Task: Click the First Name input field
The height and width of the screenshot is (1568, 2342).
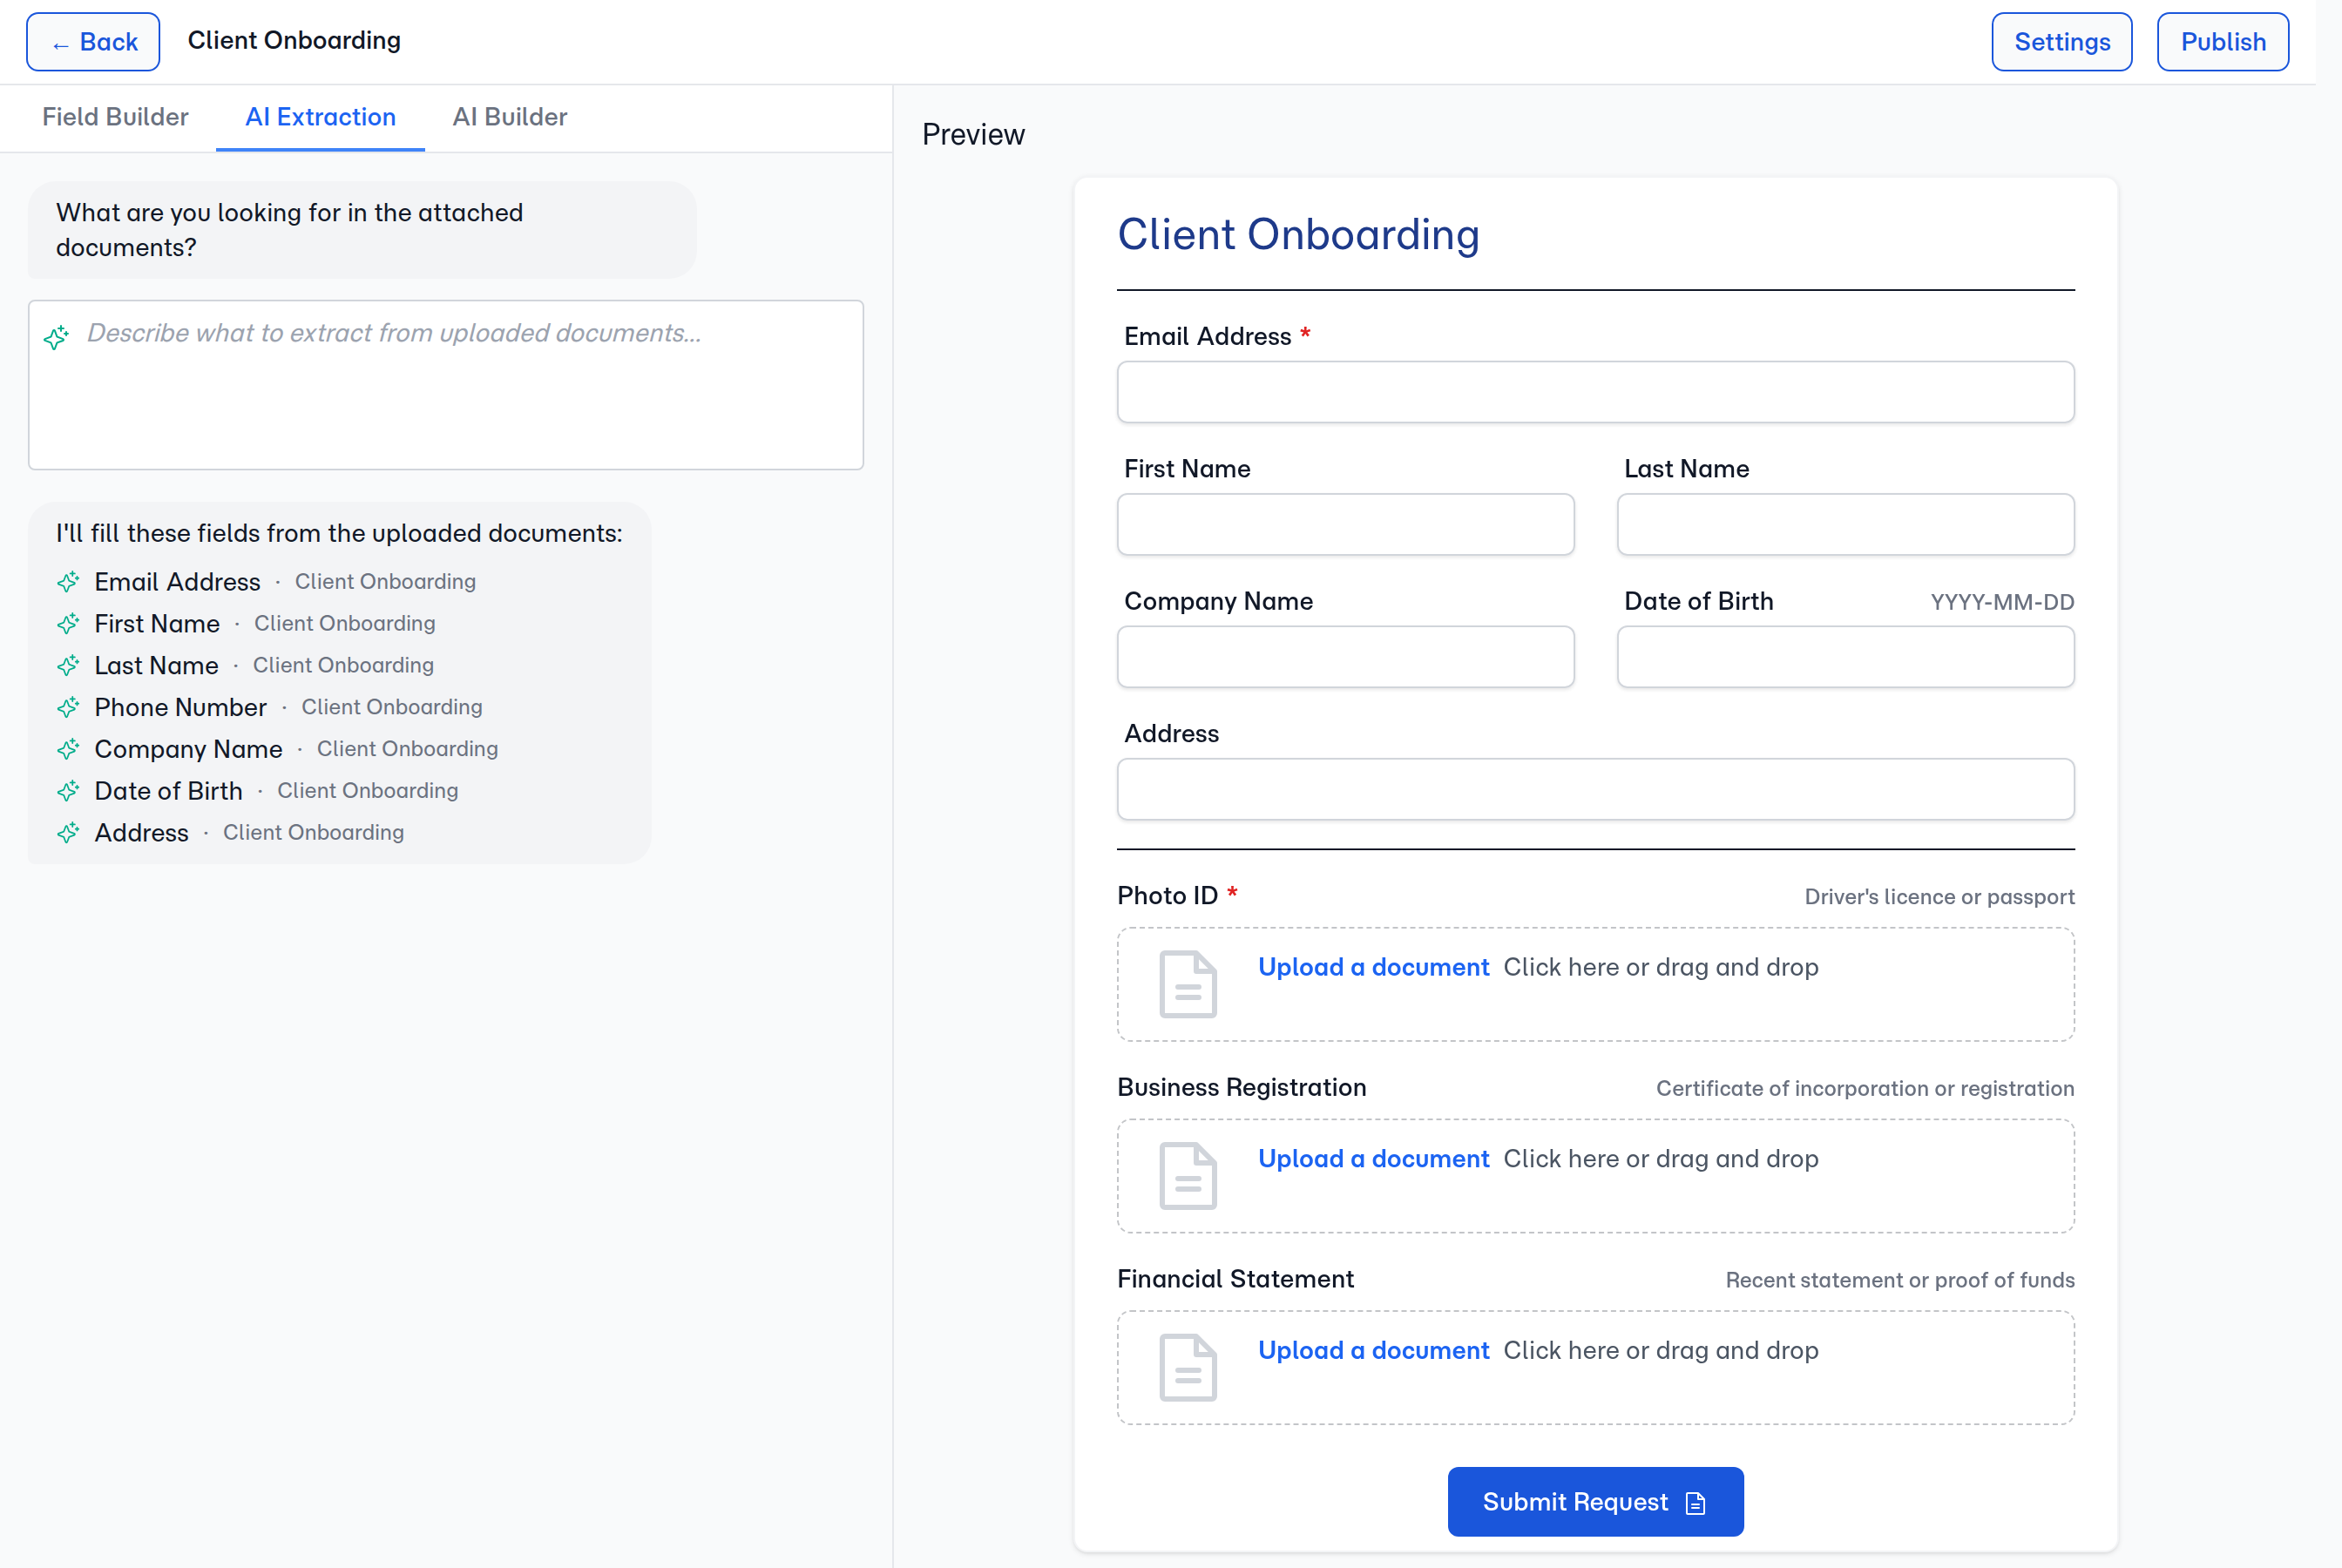Action: tap(1345, 524)
